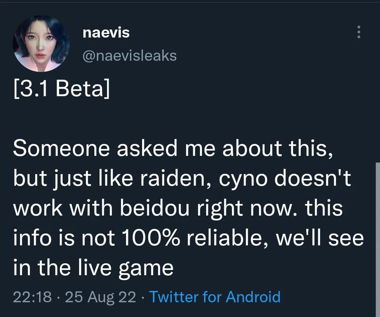Click the 22:18 tweet timestamp
380x317 pixels.
point(32,296)
